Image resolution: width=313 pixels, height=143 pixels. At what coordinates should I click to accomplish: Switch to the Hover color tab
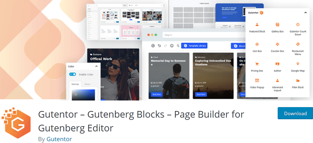(87, 84)
